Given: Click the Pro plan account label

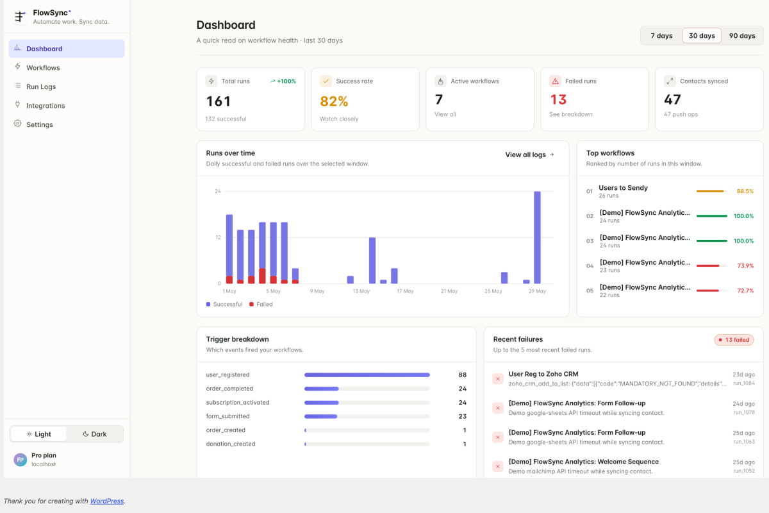Looking at the screenshot, I should pos(44,455).
